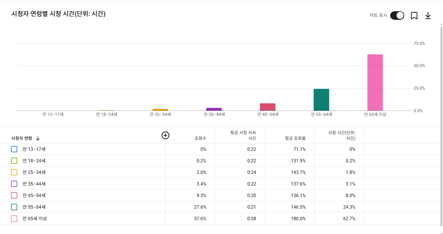Toggle the 차트 표시 switch off
This screenshot has width=443, height=234.
coord(397,16)
